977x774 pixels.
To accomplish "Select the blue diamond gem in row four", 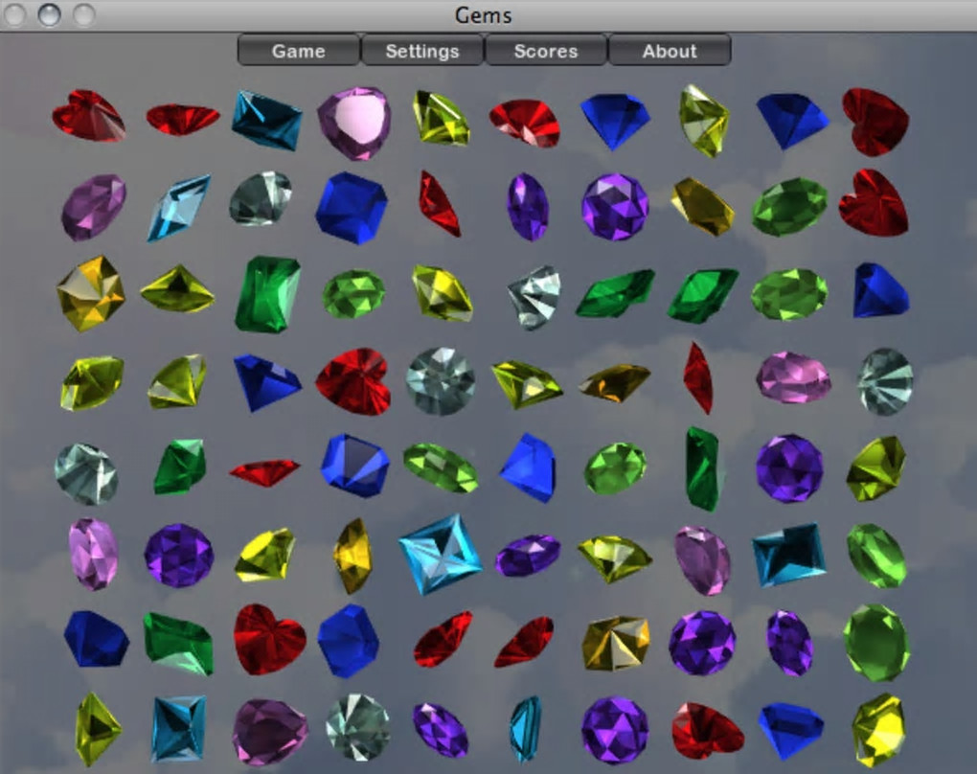I will coord(266,382).
